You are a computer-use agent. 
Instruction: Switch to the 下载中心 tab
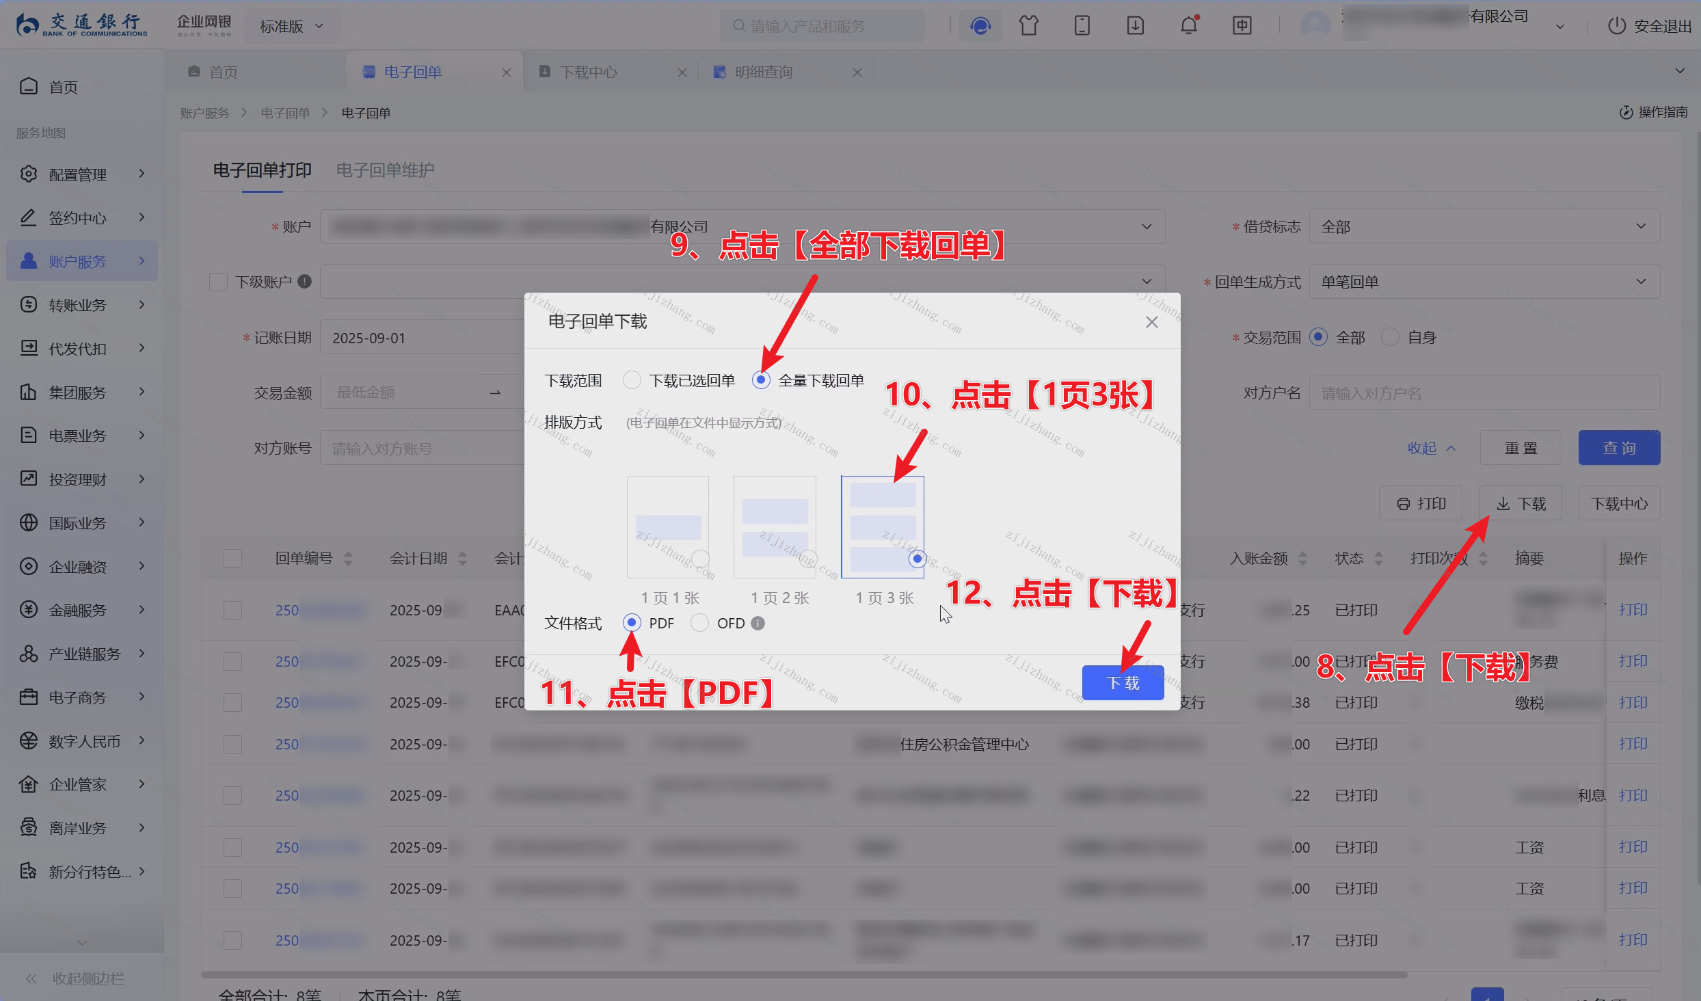[x=589, y=72]
